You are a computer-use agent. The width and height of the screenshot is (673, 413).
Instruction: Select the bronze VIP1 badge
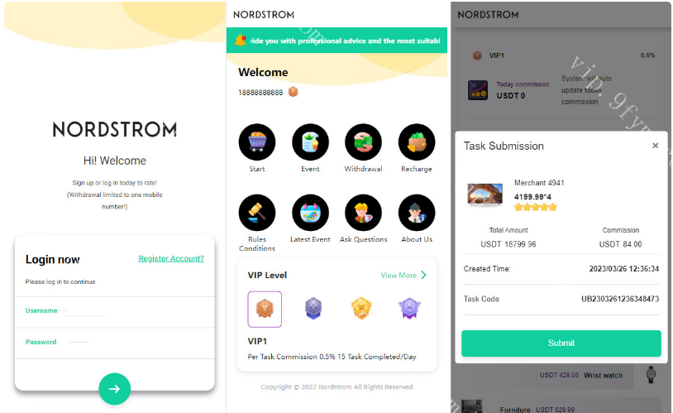coord(265,309)
